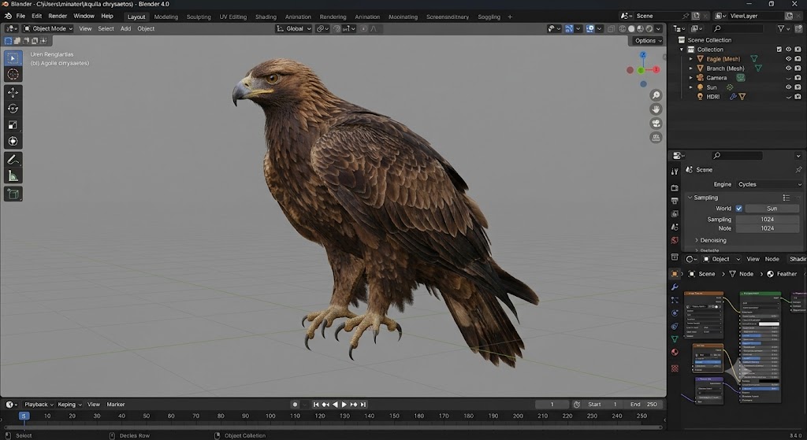Click the outliner search field
807x440 pixels.
[737, 29]
